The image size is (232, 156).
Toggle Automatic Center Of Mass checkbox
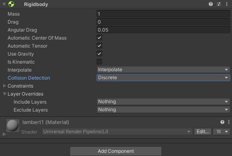[99, 38]
